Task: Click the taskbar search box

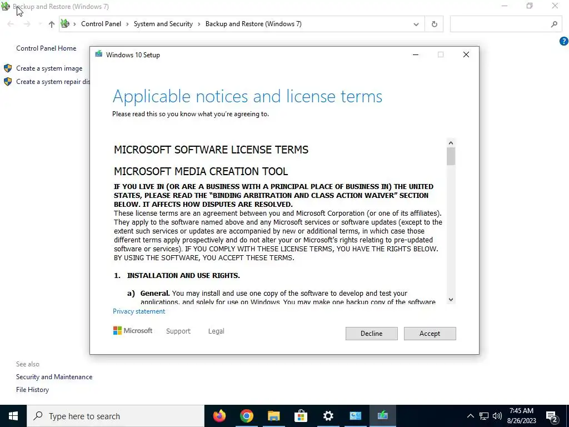Action: [x=116, y=416]
